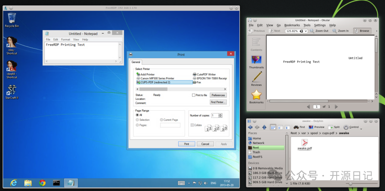Viewport: 385px width, 191px height.
Task: Go up one folder in Dolphin
Action: 264,127
